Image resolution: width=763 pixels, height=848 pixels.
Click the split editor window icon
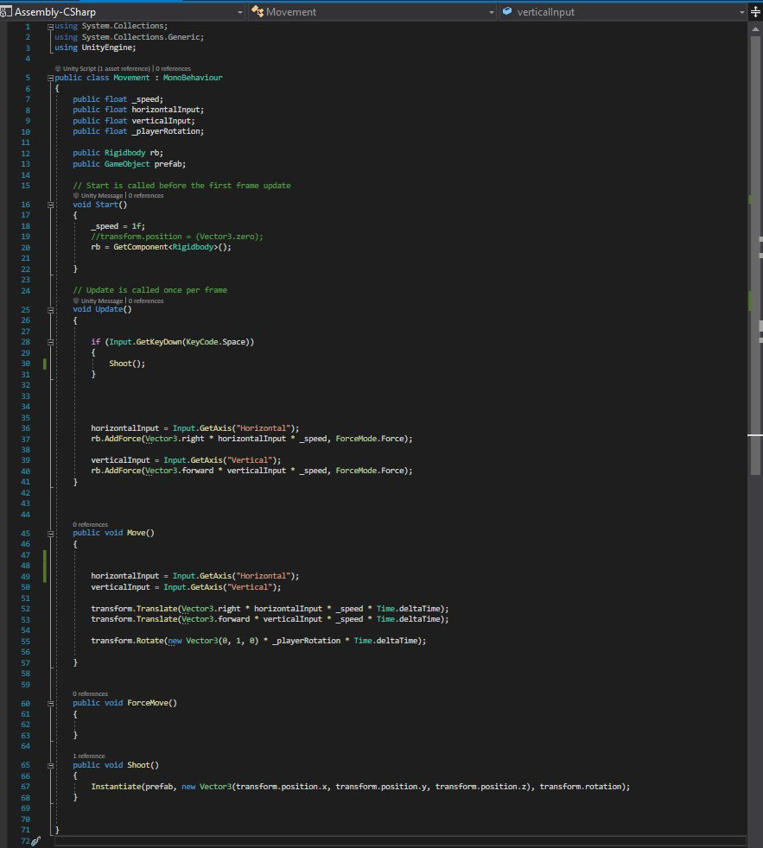tap(755, 12)
